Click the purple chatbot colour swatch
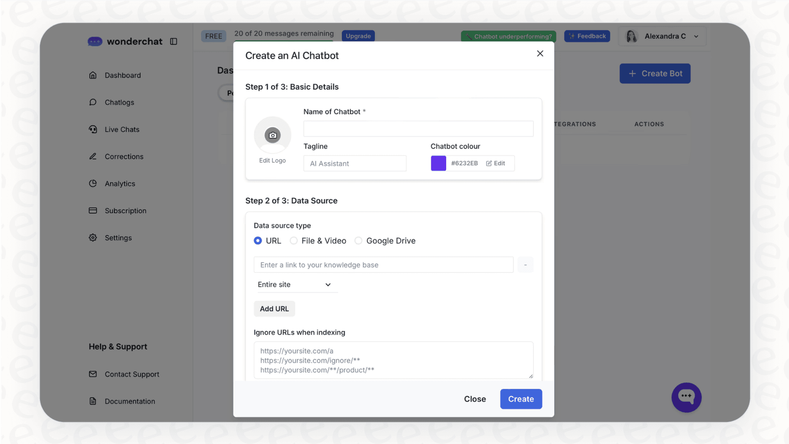789x444 pixels. (x=438, y=163)
